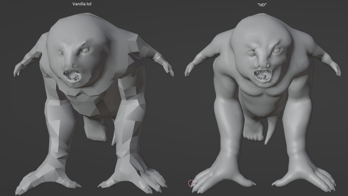This screenshot has width=348, height=196.
Task: Click the low-poly model's eye nearest its nose ridge
Action: coord(61,53)
